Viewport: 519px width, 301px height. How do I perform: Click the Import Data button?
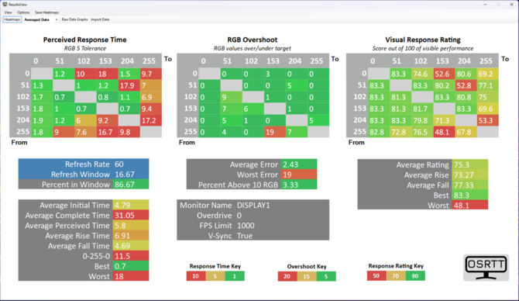point(100,19)
